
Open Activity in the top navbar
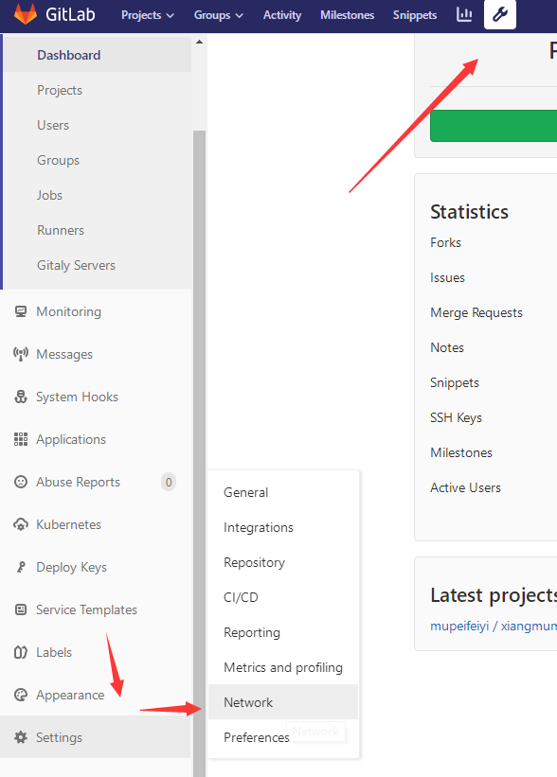pos(282,15)
